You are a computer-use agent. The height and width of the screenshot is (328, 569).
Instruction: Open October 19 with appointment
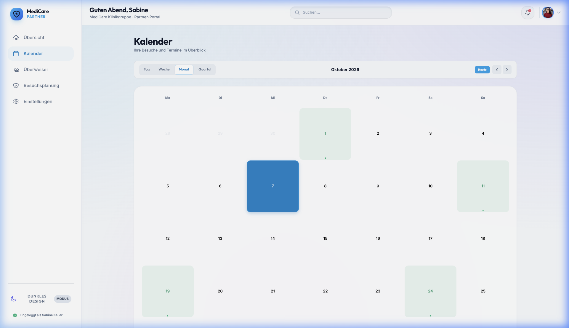point(168,291)
